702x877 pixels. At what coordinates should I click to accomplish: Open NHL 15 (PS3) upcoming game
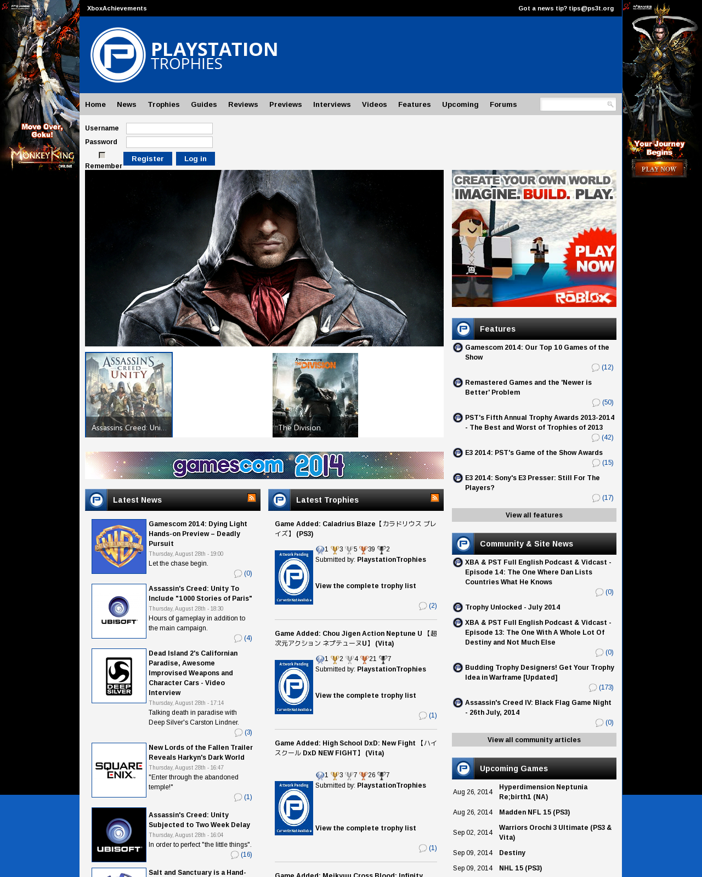[520, 868]
